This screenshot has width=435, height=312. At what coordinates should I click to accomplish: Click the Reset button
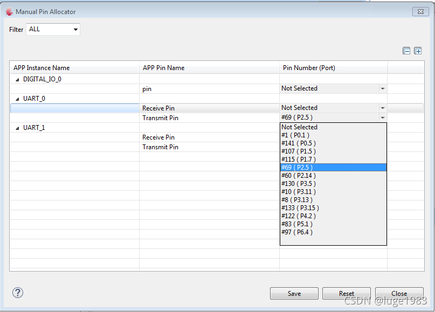[x=346, y=294]
